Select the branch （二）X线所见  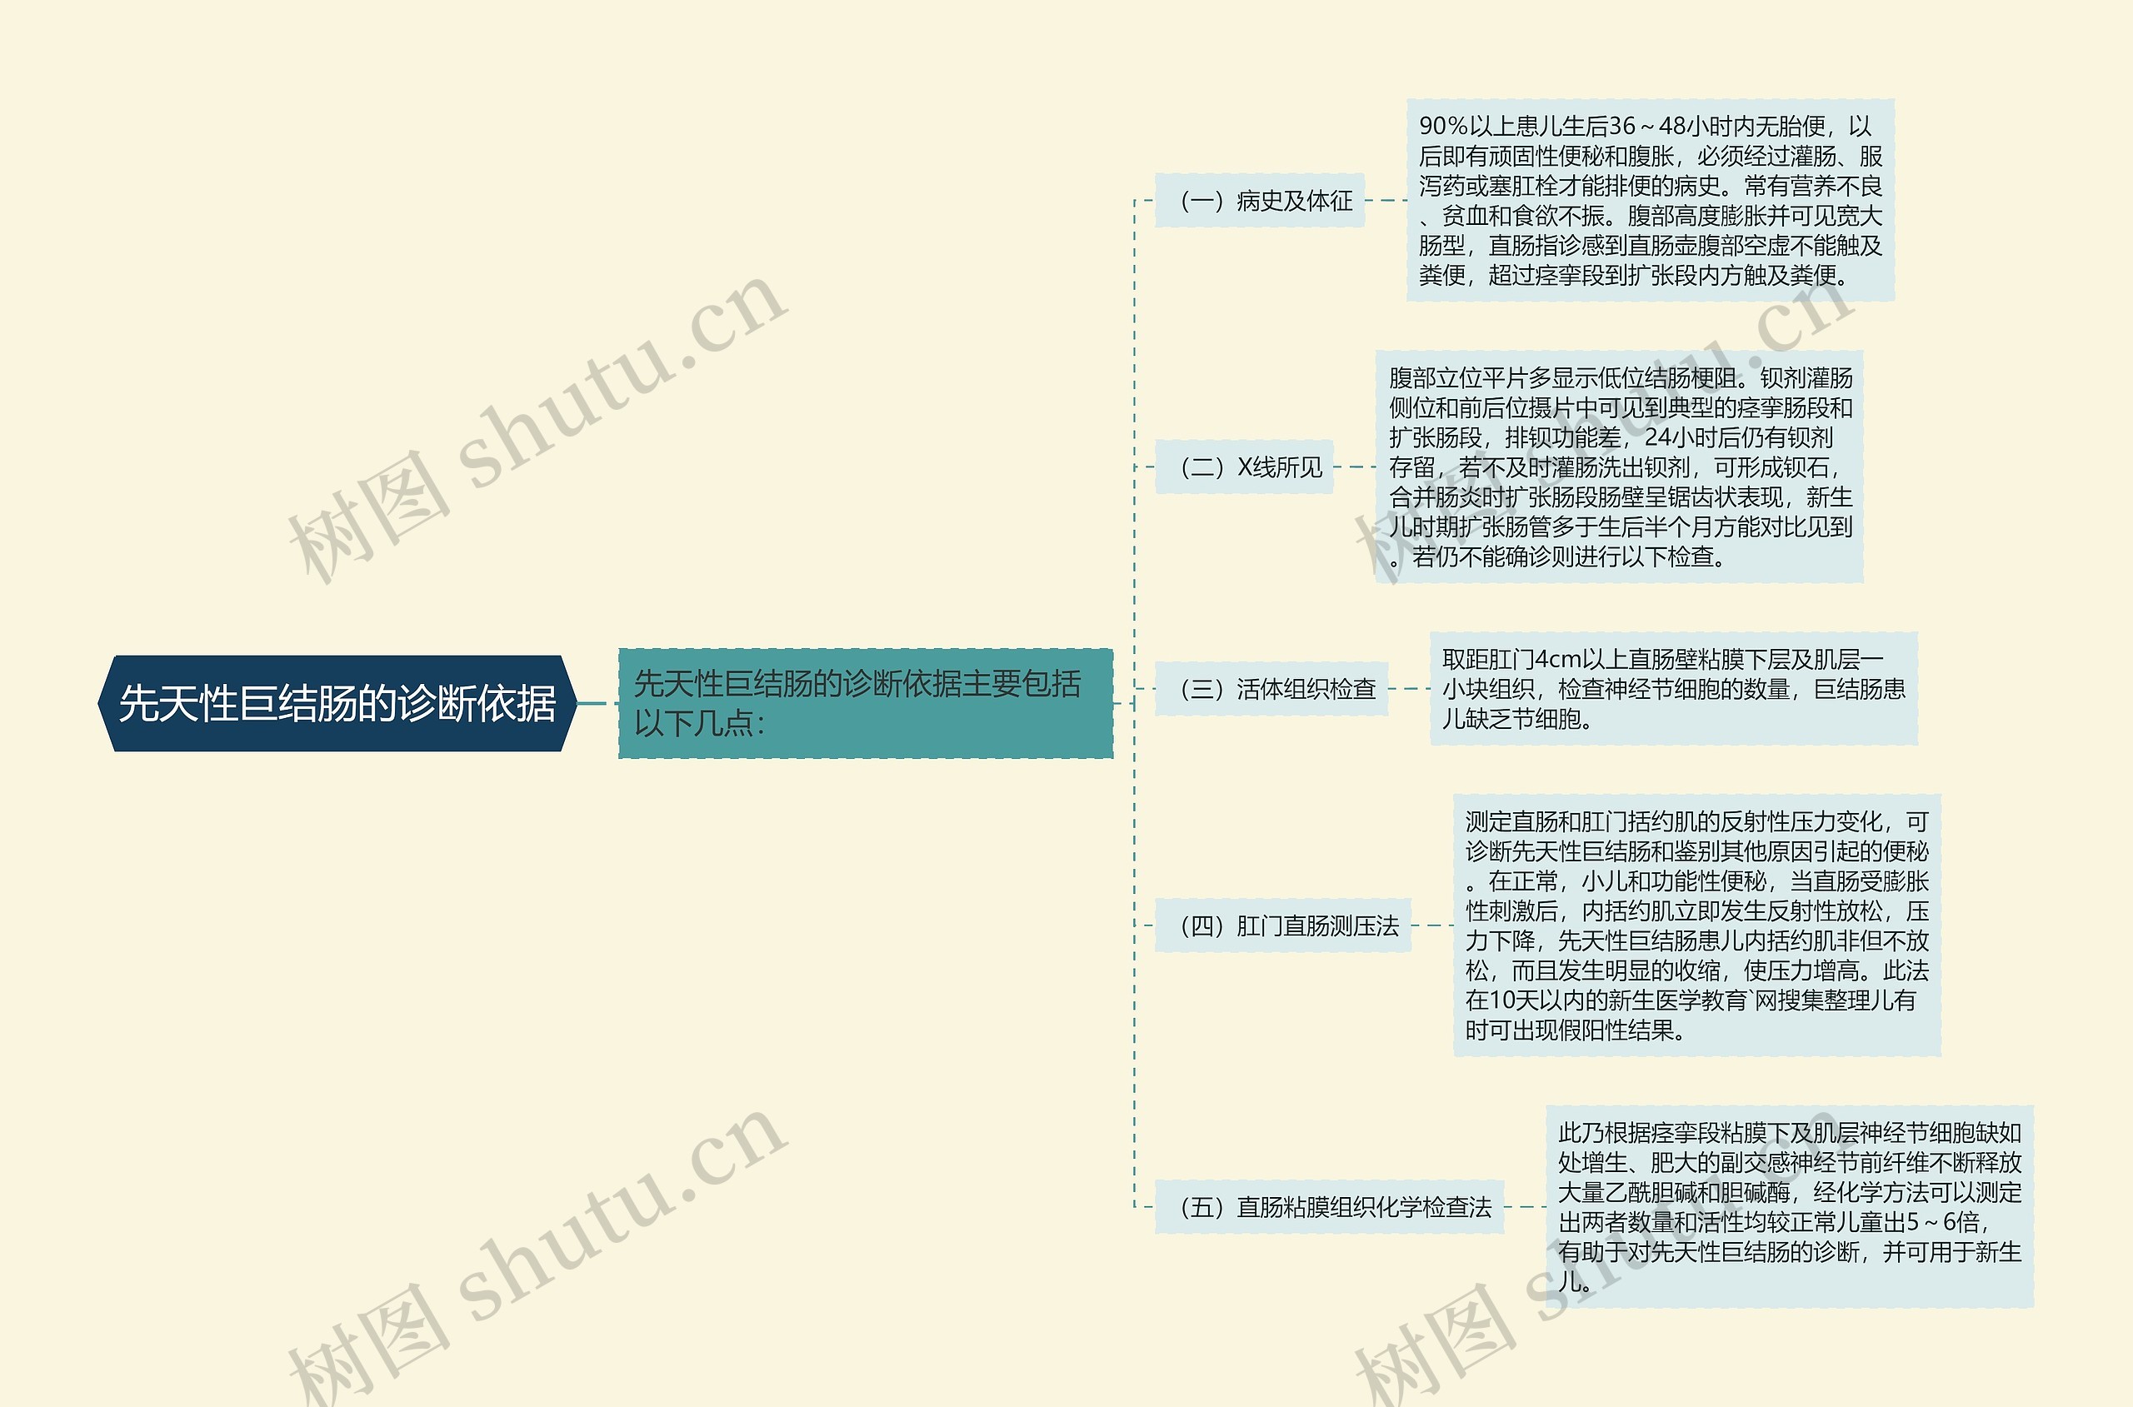click(x=1244, y=467)
